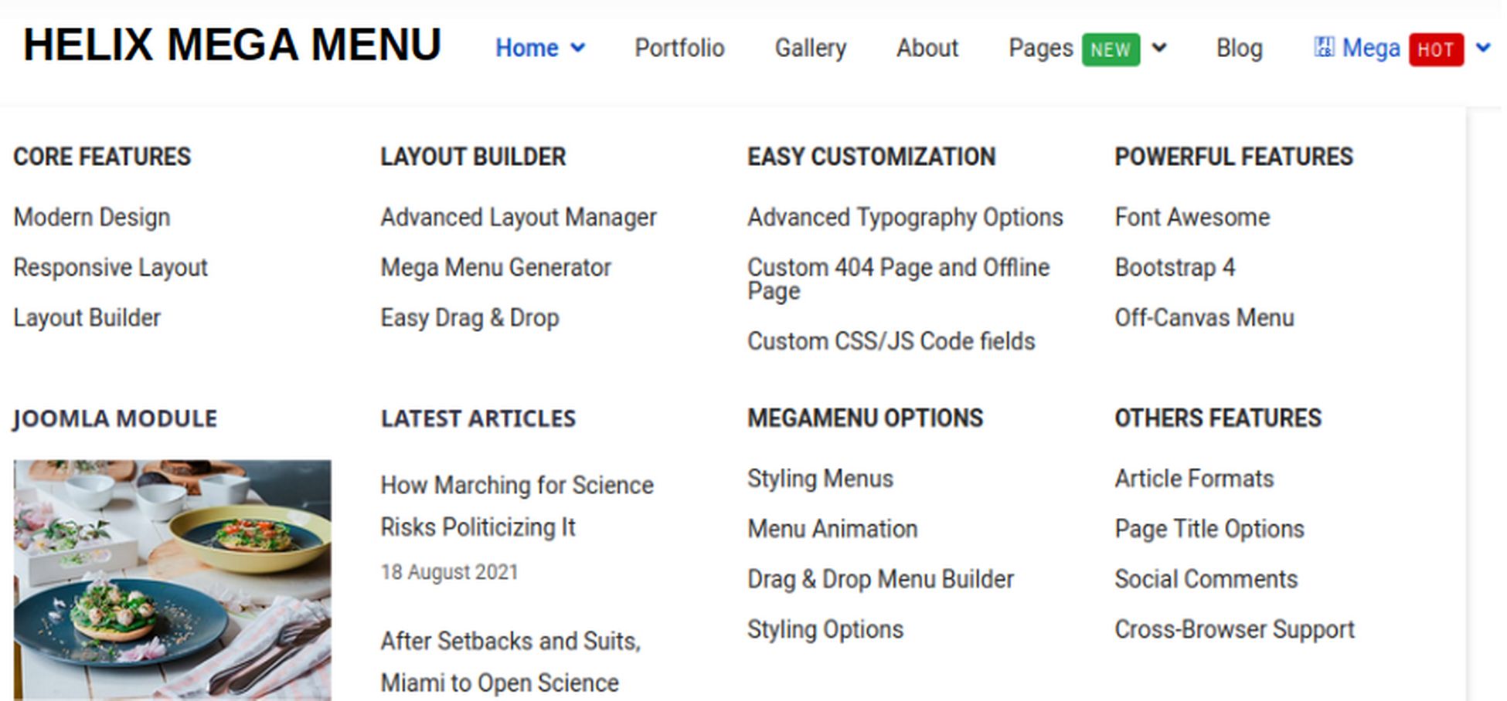This screenshot has height=701, width=1507.
Task: Open the Advanced Layout Manager link
Action: (x=518, y=218)
